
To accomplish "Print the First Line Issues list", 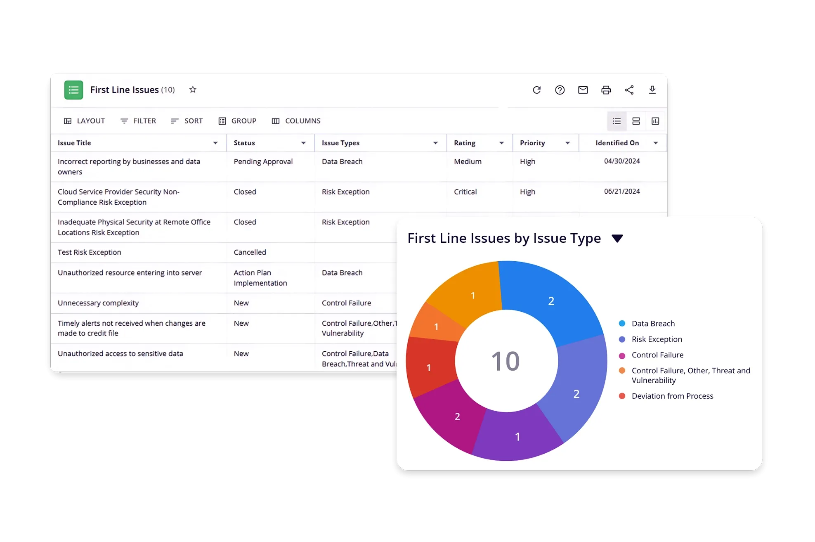I will [606, 90].
